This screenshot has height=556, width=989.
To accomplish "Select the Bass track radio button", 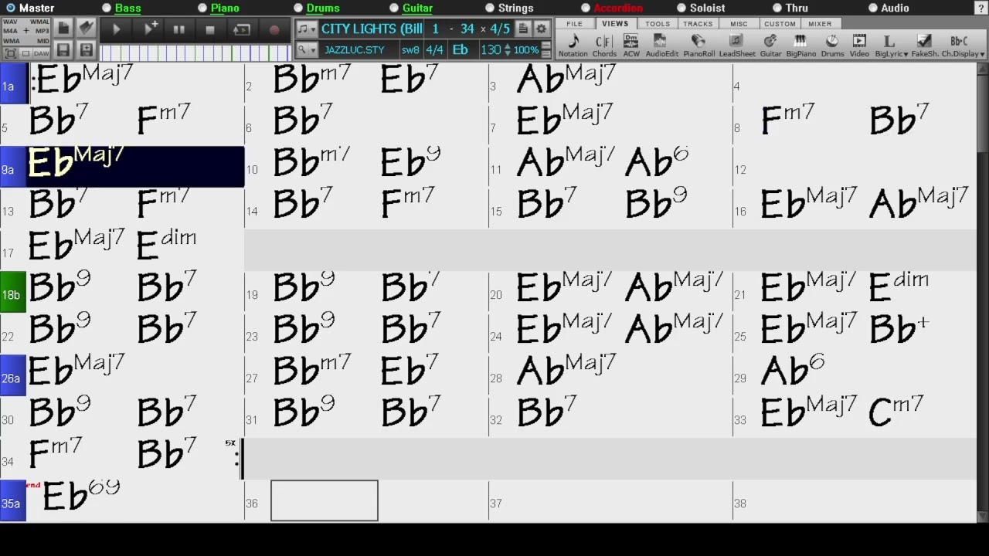I will tap(107, 8).
